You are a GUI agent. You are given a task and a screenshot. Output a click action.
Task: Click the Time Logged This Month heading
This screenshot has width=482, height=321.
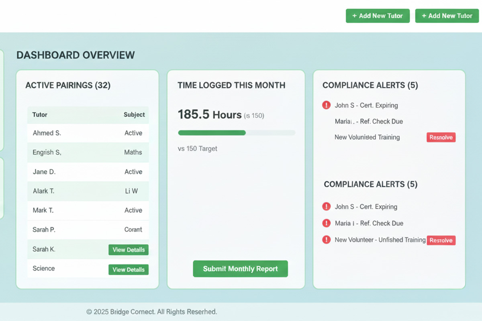pyautogui.click(x=231, y=85)
